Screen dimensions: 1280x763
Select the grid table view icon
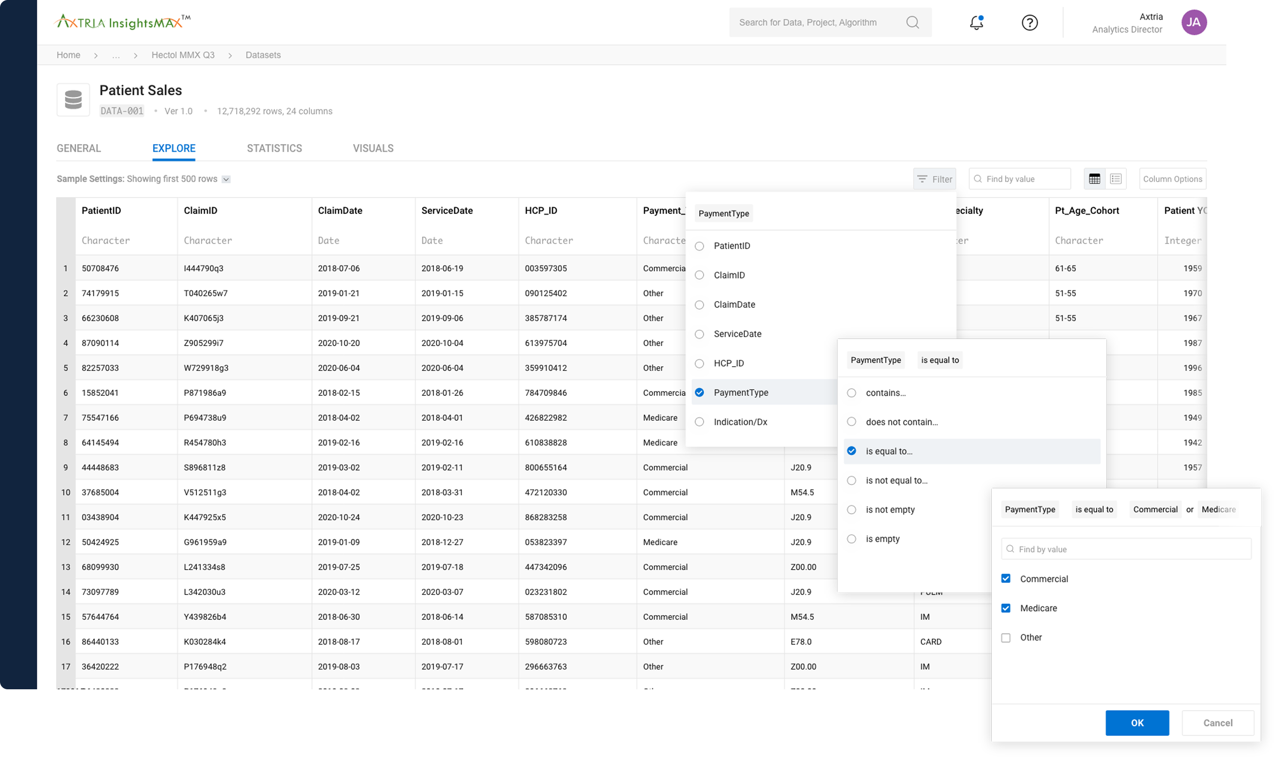coord(1094,179)
